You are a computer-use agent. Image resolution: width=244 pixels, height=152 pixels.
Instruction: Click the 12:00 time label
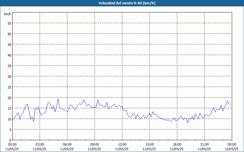pos(122,144)
